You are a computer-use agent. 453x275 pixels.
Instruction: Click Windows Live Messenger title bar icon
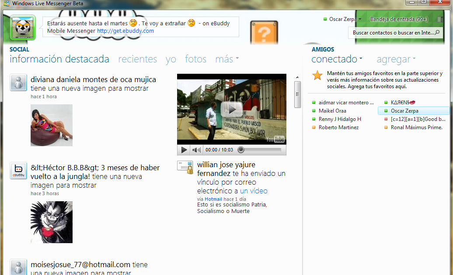pyautogui.click(x=7, y=3)
